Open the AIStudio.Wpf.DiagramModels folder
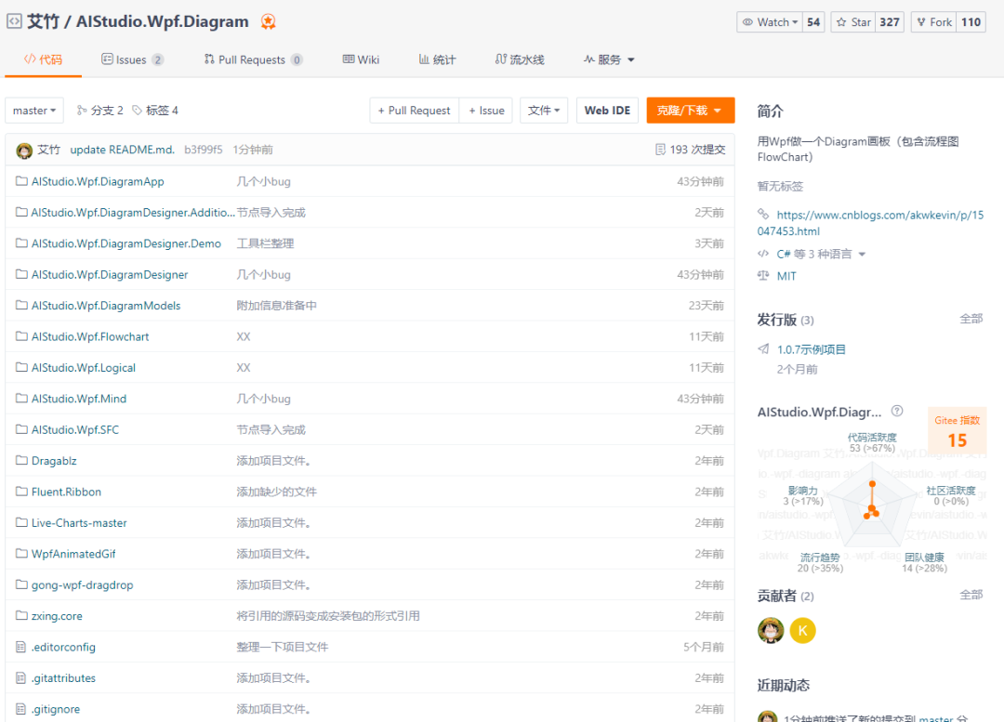 pyautogui.click(x=106, y=306)
